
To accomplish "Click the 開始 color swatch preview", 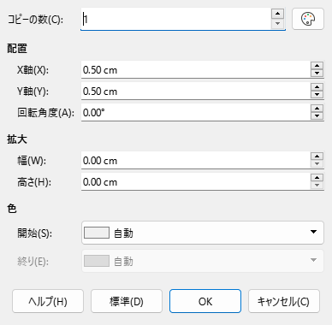I will (97, 233).
